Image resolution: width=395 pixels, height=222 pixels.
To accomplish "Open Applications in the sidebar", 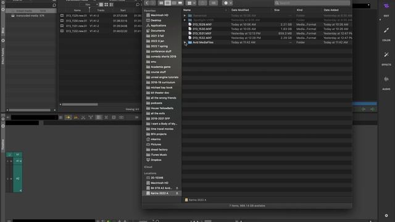I will coord(158,25).
